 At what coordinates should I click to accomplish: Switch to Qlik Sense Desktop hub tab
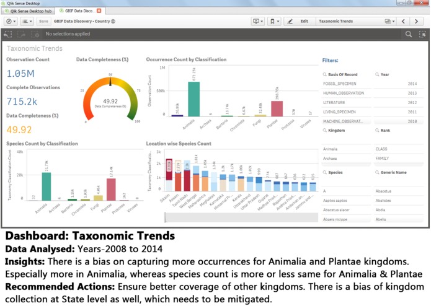pyautogui.click(x=28, y=11)
